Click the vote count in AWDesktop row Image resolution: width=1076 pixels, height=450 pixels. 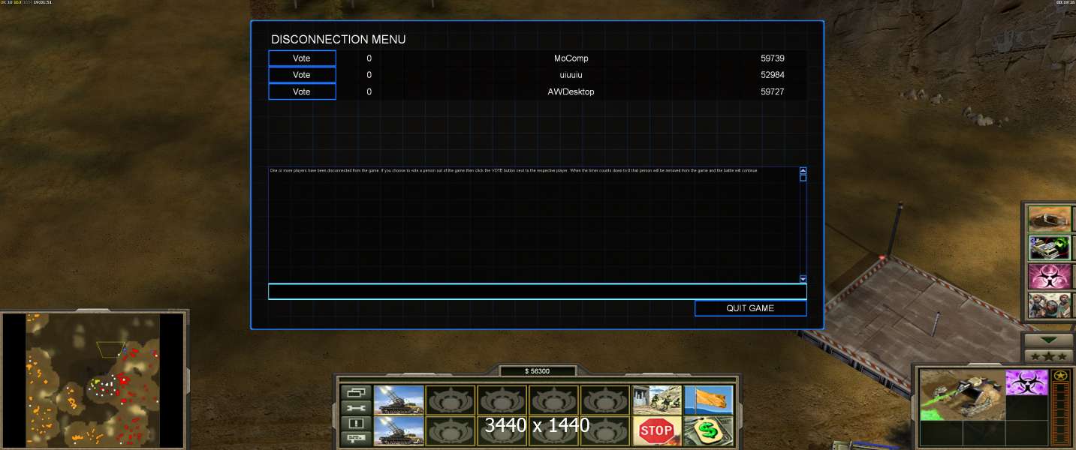(x=369, y=91)
